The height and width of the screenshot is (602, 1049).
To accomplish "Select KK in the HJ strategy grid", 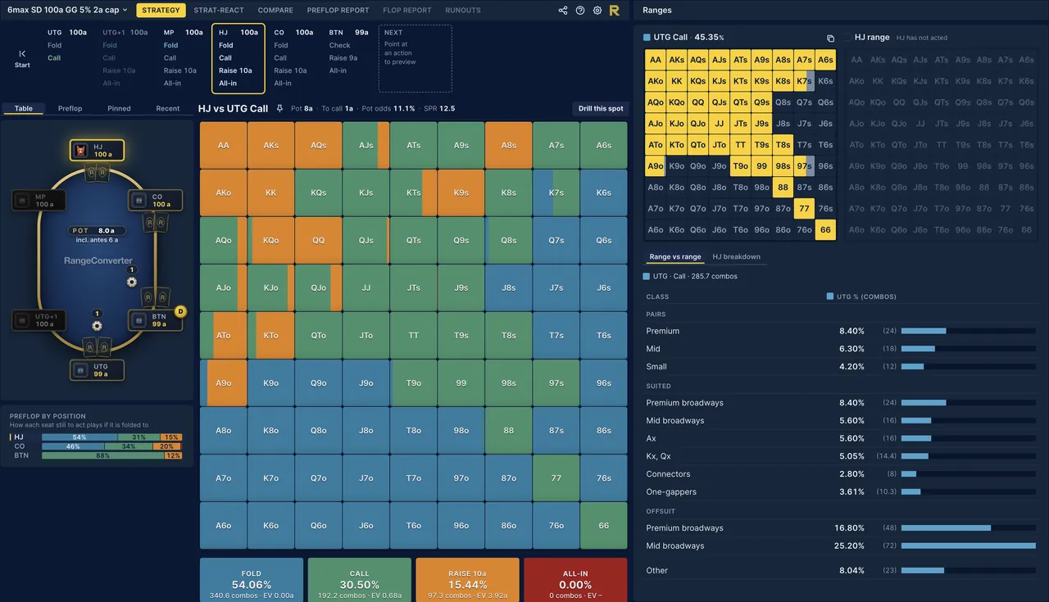I will click(271, 192).
